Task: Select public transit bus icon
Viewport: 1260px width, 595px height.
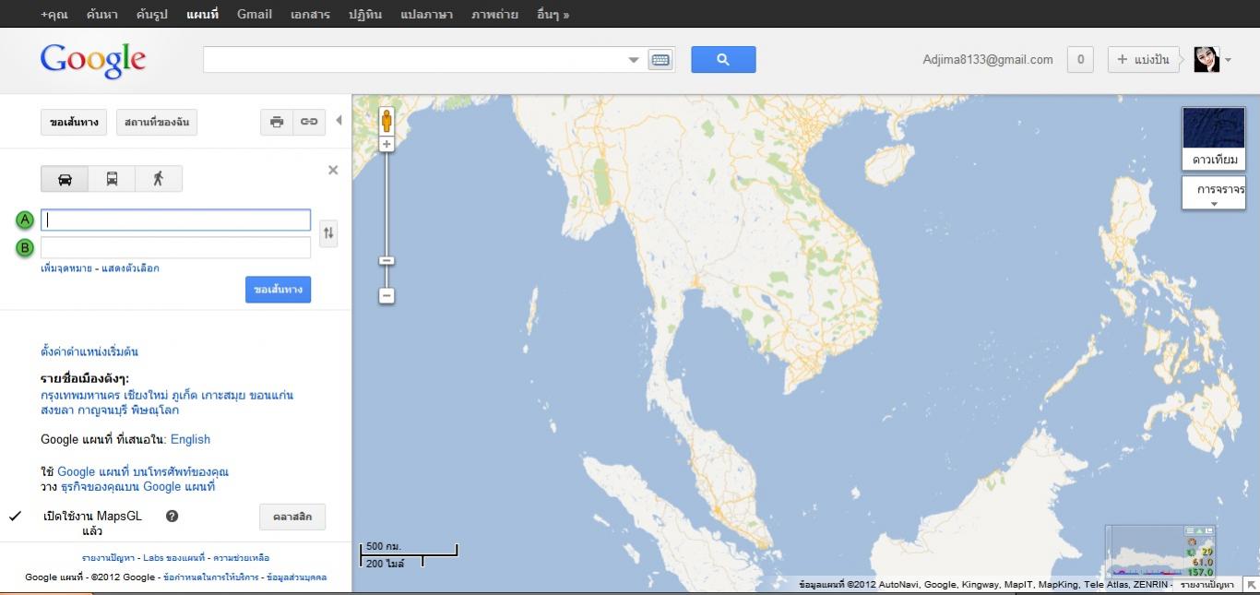Action: point(112,179)
